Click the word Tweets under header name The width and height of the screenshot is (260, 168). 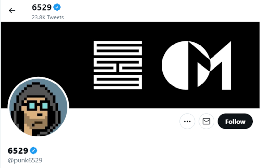tap(55, 17)
